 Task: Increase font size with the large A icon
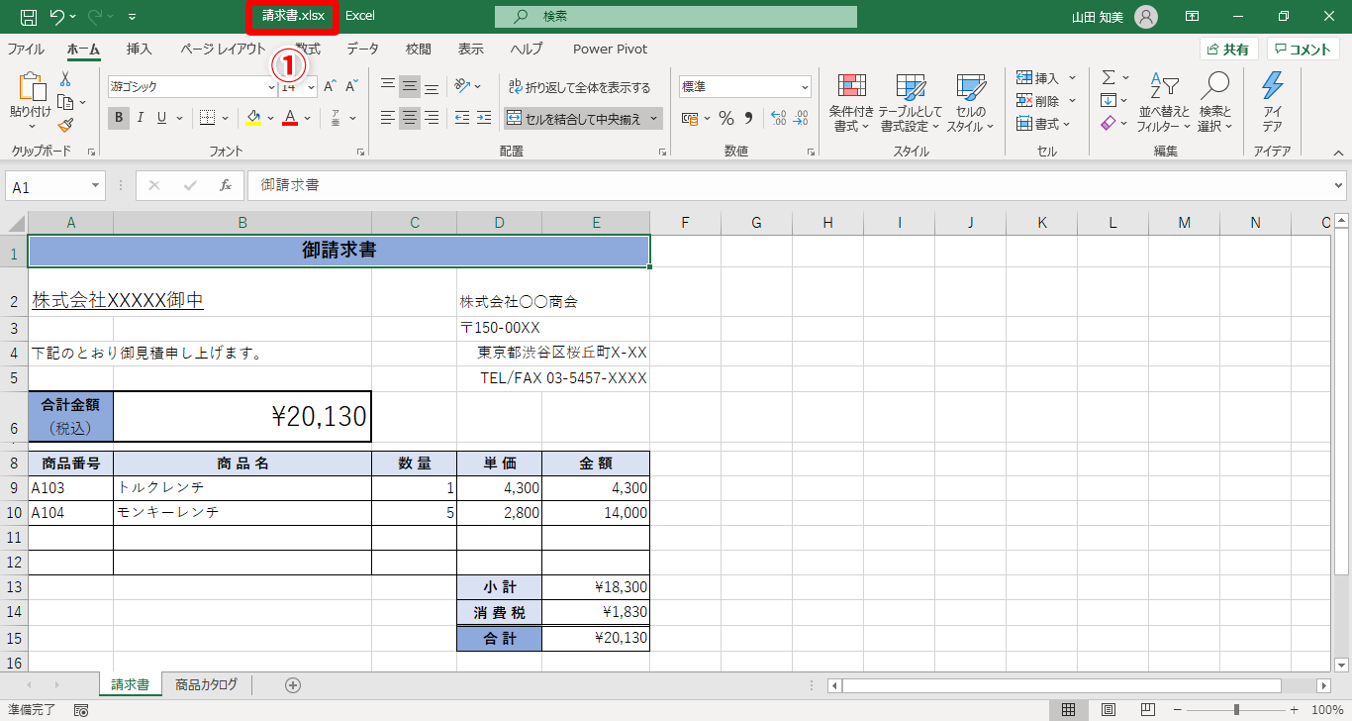point(331,87)
